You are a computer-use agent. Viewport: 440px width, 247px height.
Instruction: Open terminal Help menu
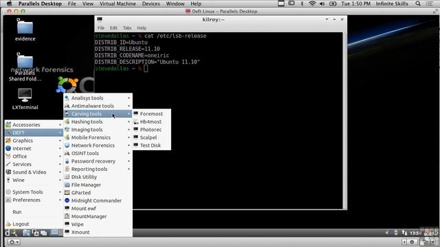click(142, 27)
